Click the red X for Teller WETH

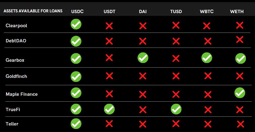[240, 124]
